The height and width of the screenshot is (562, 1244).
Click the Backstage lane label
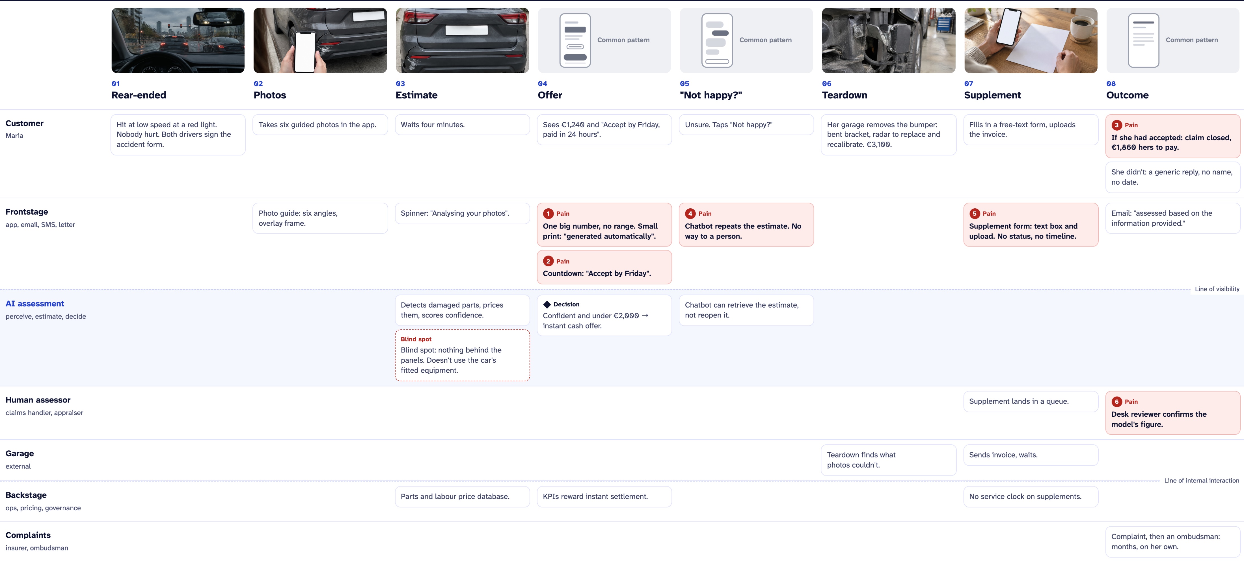[x=26, y=495]
